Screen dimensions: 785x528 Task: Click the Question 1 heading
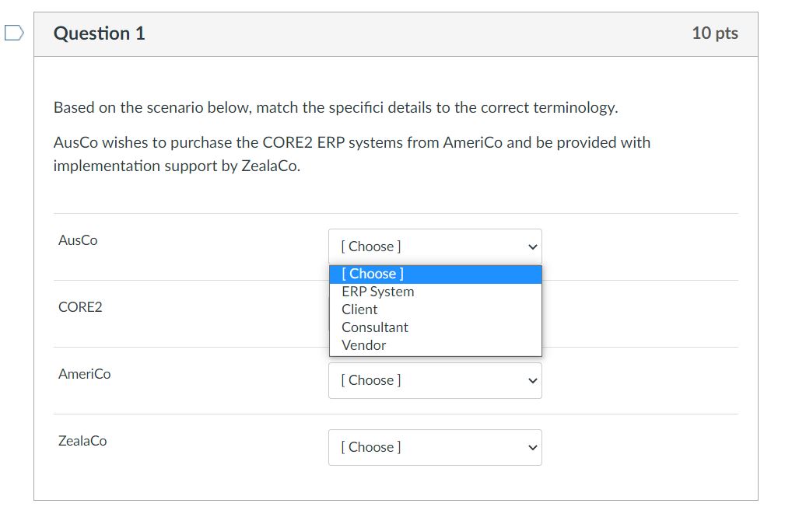[99, 33]
